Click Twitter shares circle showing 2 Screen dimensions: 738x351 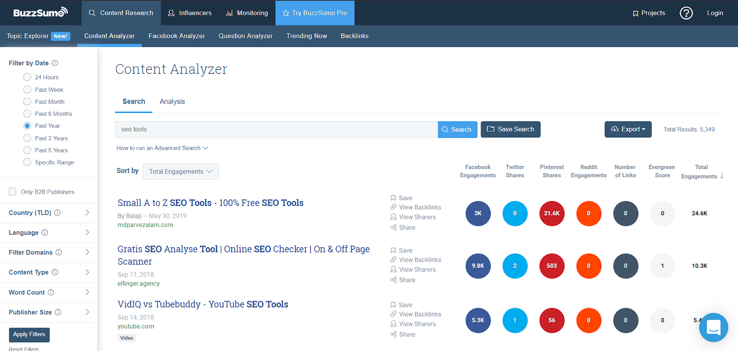(515, 266)
